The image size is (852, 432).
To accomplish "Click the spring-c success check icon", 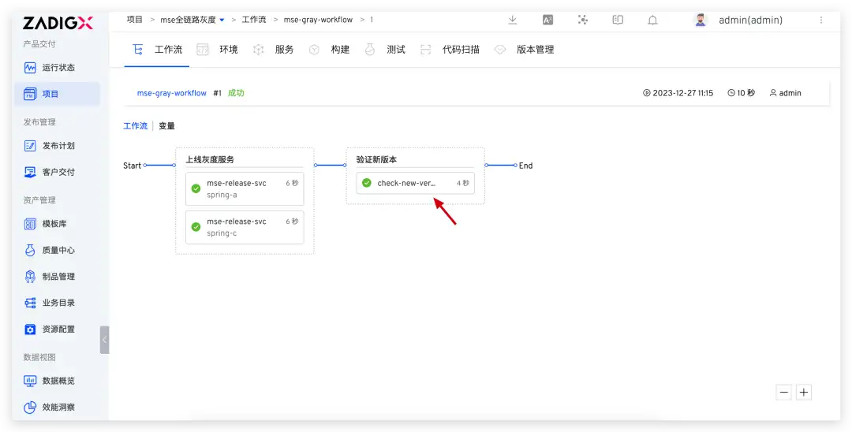I will coord(196,227).
